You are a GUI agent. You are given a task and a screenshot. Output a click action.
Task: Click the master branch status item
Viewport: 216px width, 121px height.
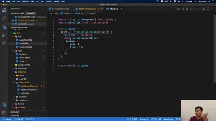(7, 119)
